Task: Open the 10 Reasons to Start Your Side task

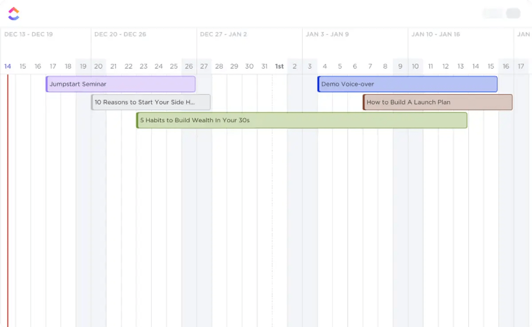Action: point(150,102)
